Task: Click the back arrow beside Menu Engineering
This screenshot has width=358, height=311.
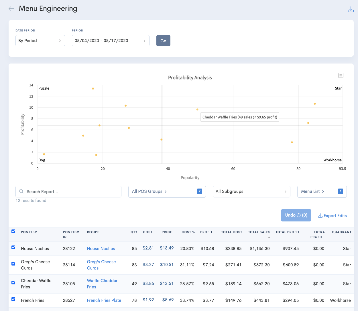Action: point(11,9)
